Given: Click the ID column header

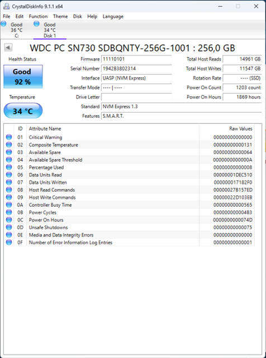Looking at the screenshot, I should [x=20, y=128].
